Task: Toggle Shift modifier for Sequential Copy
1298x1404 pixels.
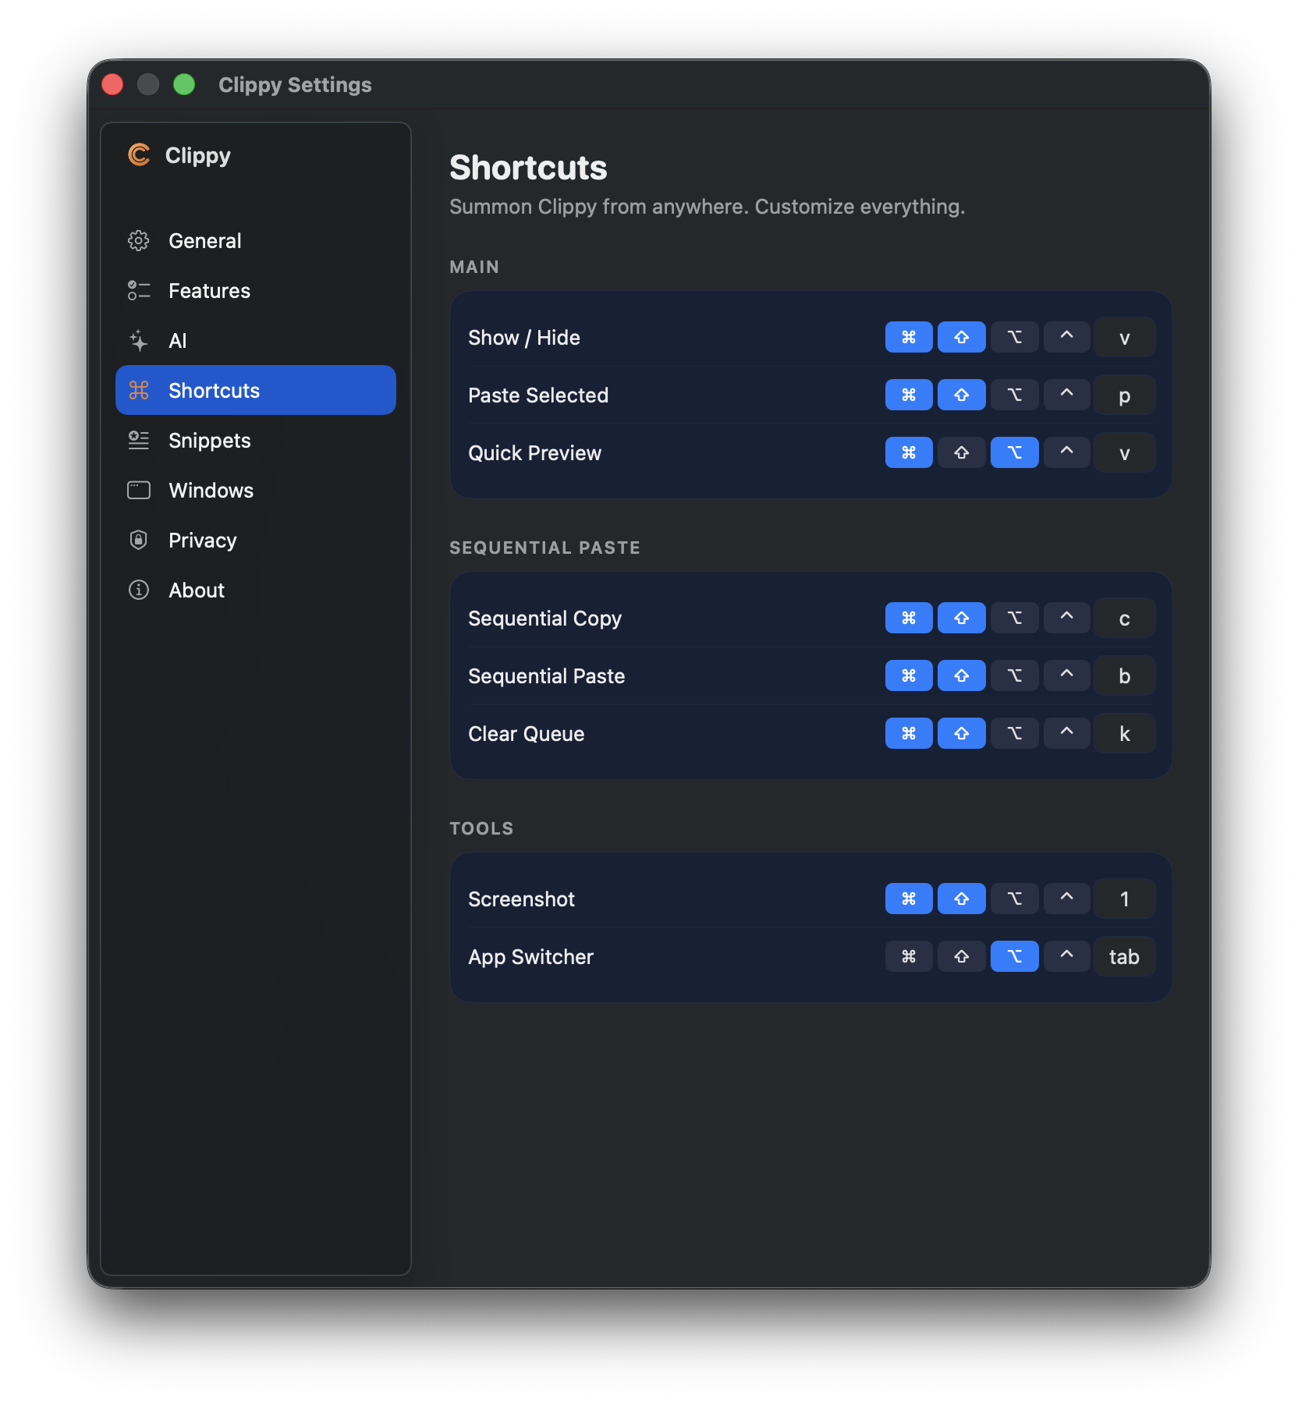Action: tap(962, 619)
